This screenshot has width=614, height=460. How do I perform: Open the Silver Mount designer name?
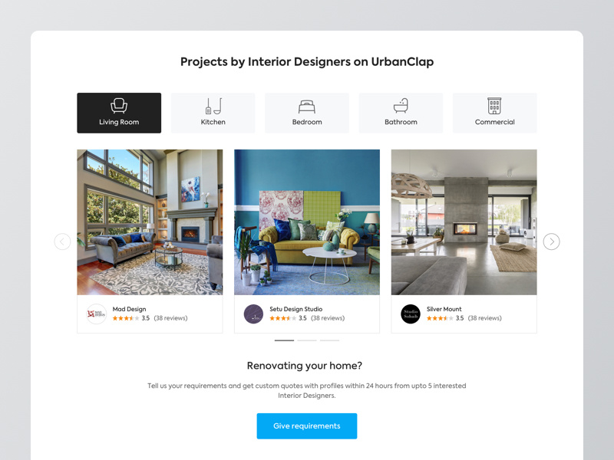coord(444,309)
